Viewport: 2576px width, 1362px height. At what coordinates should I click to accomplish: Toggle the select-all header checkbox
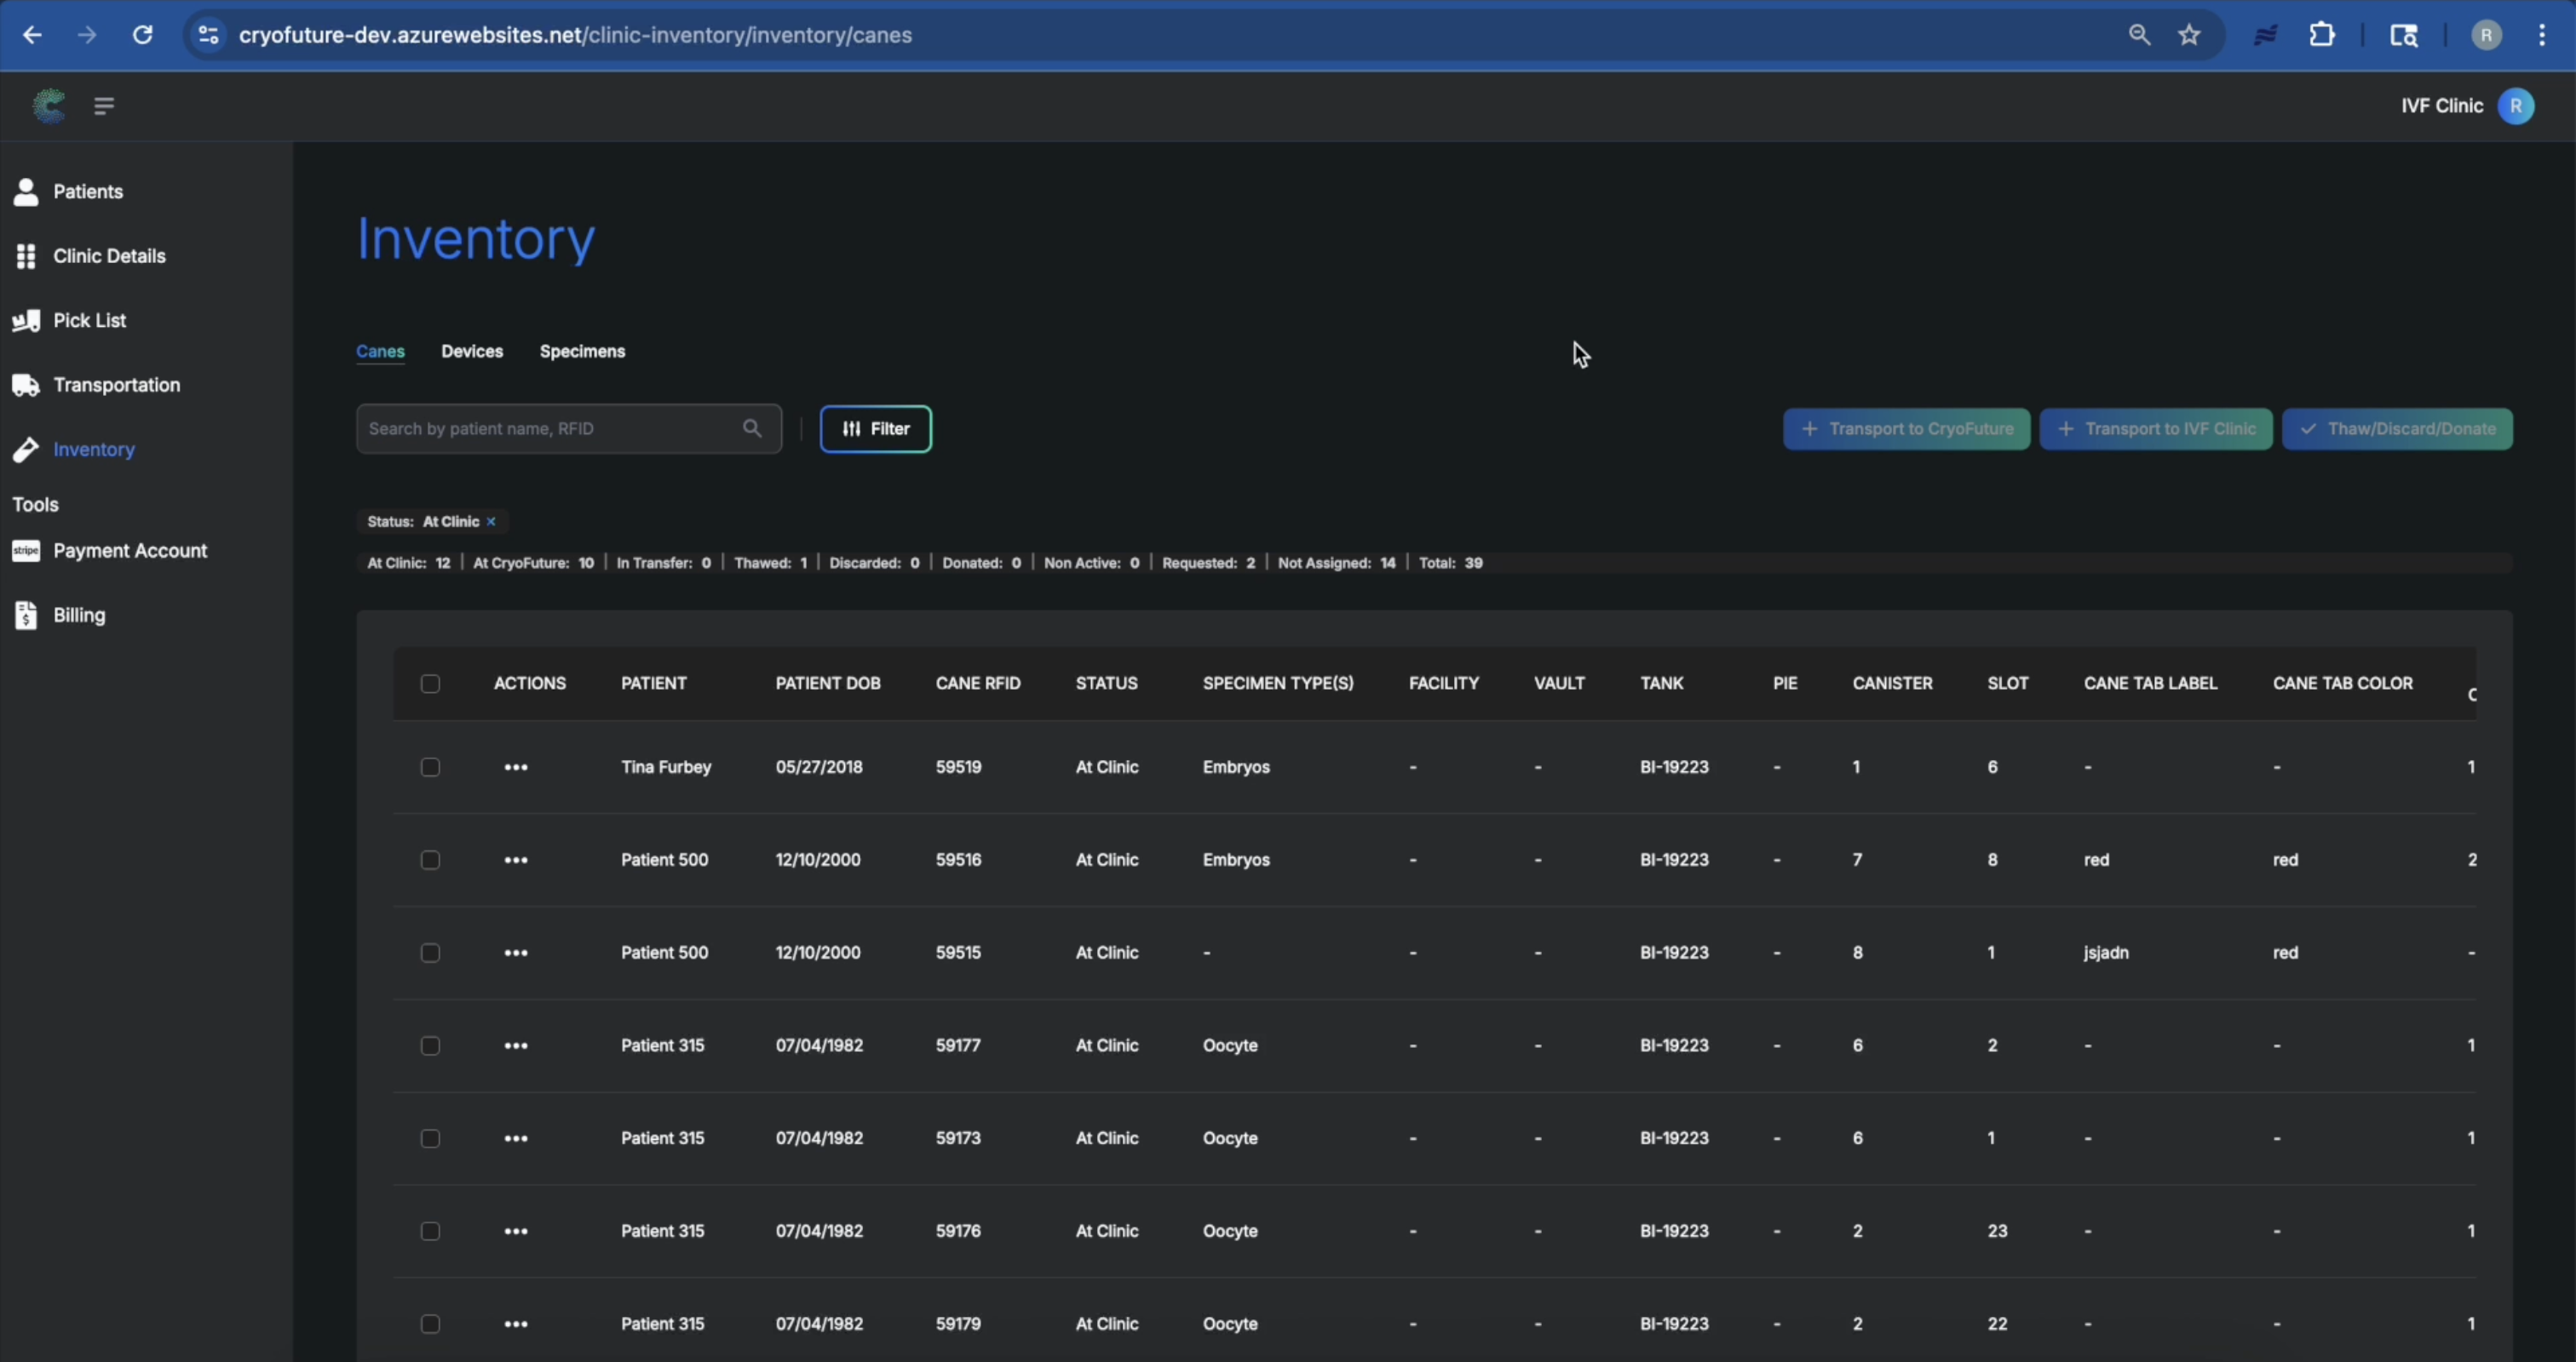pos(430,684)
